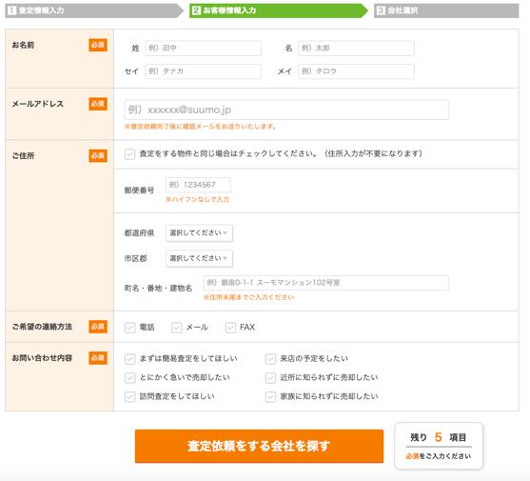
Task: Tick the 電話 contact method checkbox
Action: pos(129,328)
